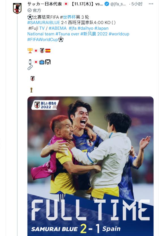Click the #ABEMA hashtag

pyautogui.click(x=57, y=29)
